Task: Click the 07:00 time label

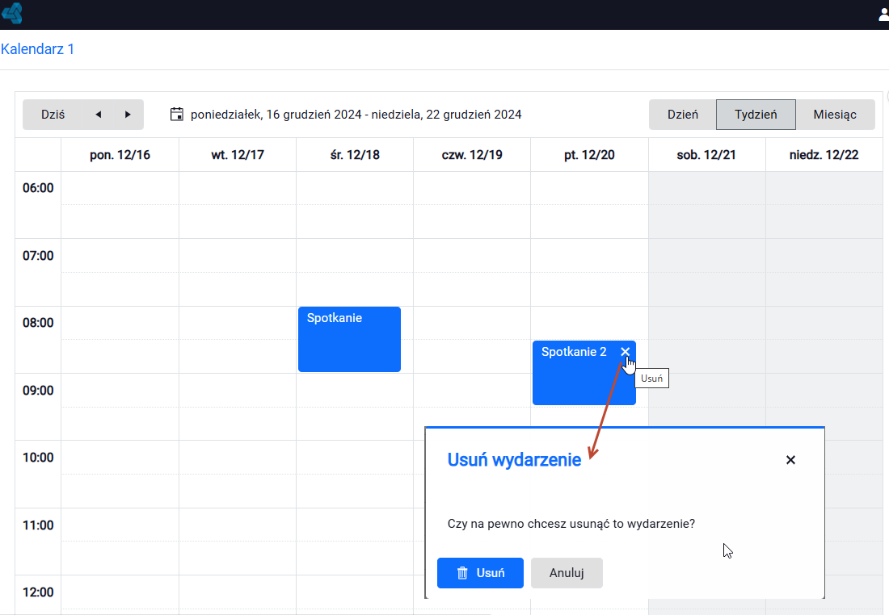Action: 38,256
